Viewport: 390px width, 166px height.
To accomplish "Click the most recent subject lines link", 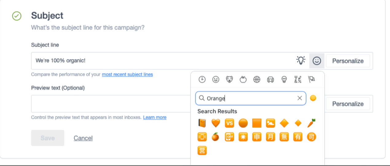I will coord(127,74).
